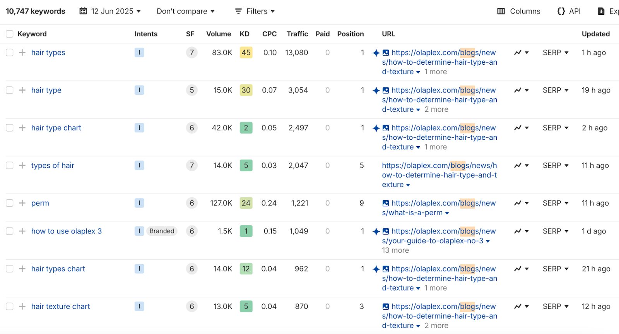Click the sparkle AI icon in 'hair type chart' row
Image resolution: width=619 pixels, height=334 pixels.
[x=376, y=128]
